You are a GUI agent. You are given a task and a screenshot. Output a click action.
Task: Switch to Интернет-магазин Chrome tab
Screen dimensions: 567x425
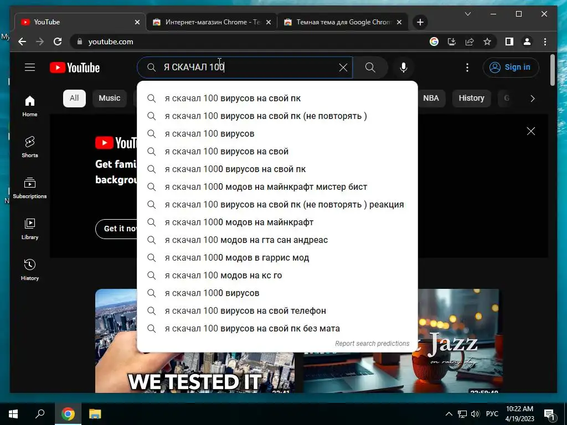[x=212, y=22]
